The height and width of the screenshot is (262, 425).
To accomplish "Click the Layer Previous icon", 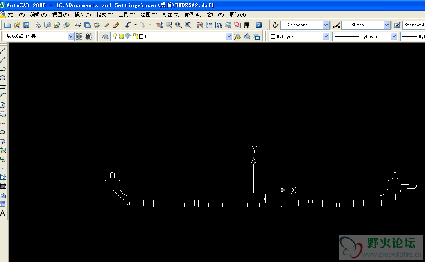I will (x=246, y=36).
